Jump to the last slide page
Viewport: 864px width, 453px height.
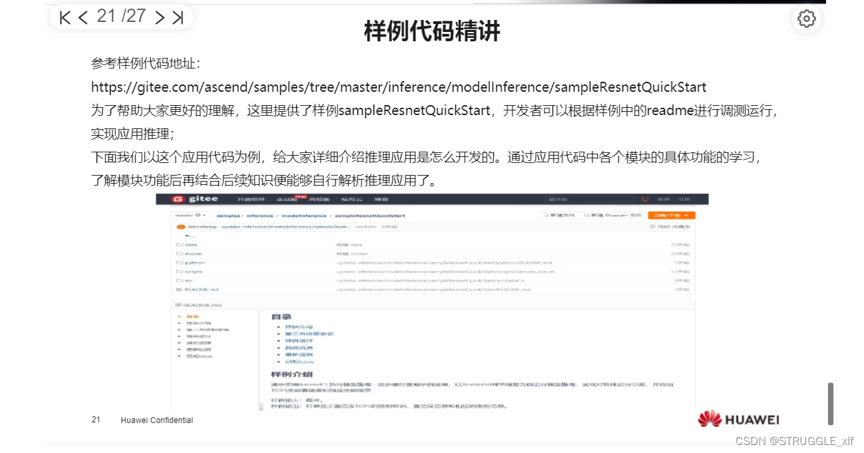[178, 18]
